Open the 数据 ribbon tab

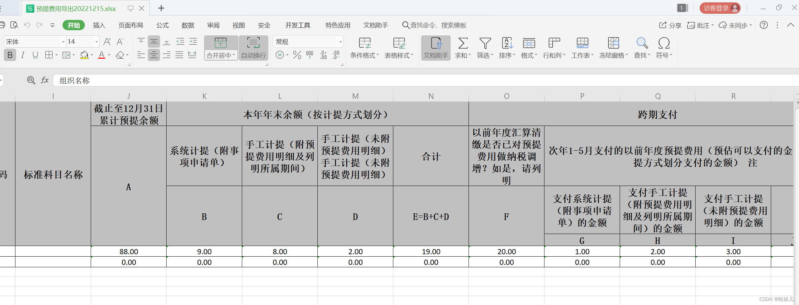(188, 25)
